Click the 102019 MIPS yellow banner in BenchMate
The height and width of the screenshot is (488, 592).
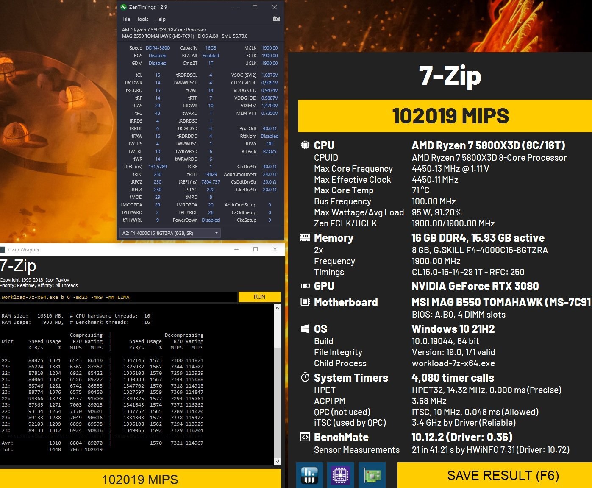(x=445, y=116)
